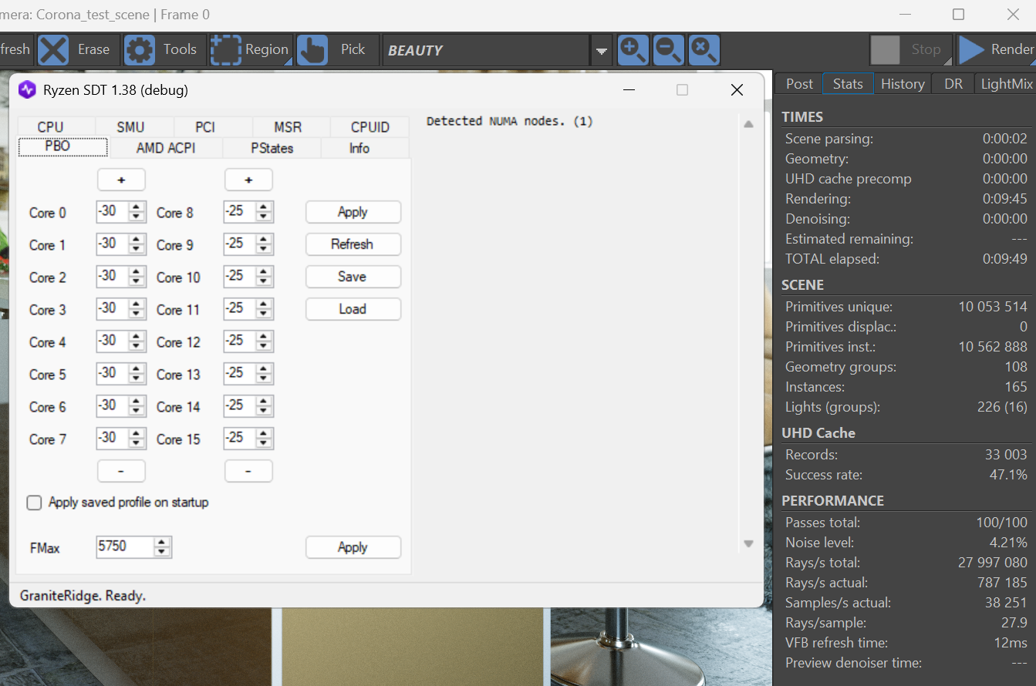The width and height of the screenshot is (1036, 686).
Task: Click the Save profile button
Action: 353,277
